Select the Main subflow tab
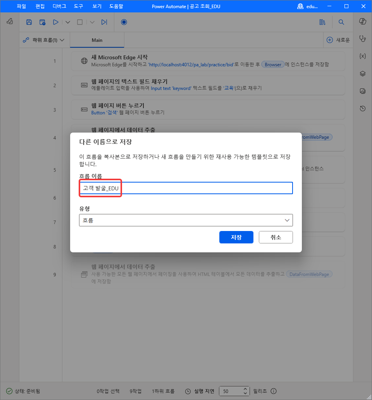Screen dimensions: 372x400 (97, 40)
